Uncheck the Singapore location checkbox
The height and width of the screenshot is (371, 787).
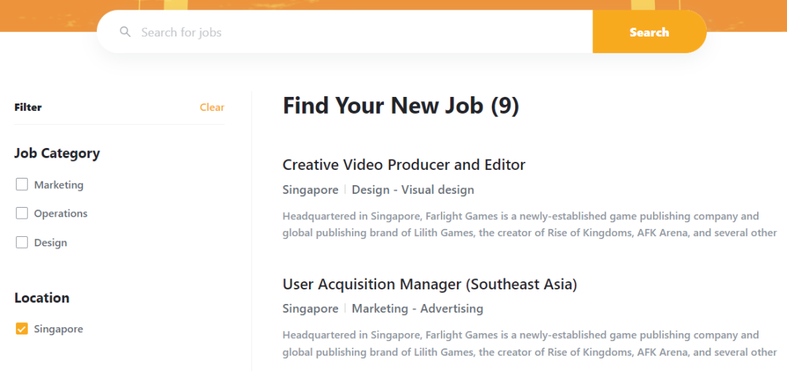click(22, 329)
